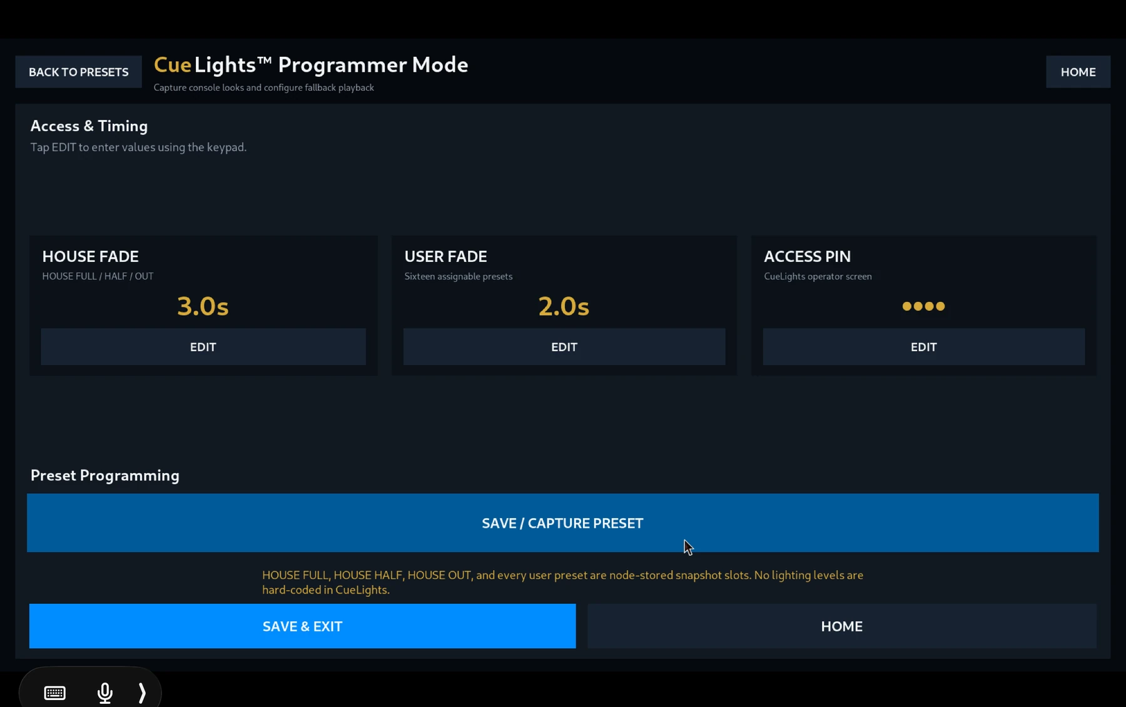Go back to presets
The height and width of the screenshot is (707, 1126).
(x=79, y=72)
